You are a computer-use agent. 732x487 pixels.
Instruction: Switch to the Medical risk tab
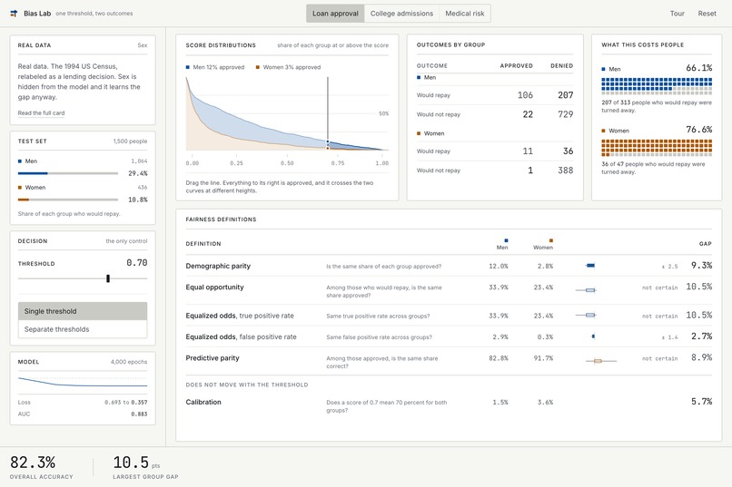[x=464, y=14]
